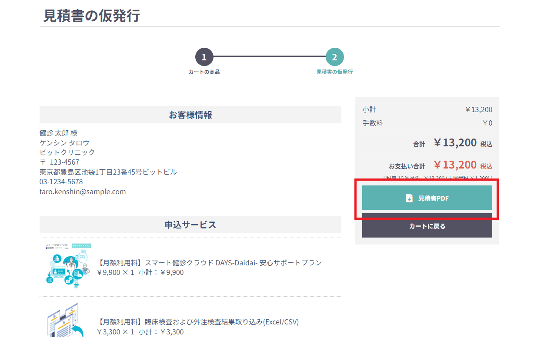The width and height of the screenshot is (544, 337).
Task: Click the 臨床検査および外注検査結果取り込み product name
Action: (x=198, y=322)
